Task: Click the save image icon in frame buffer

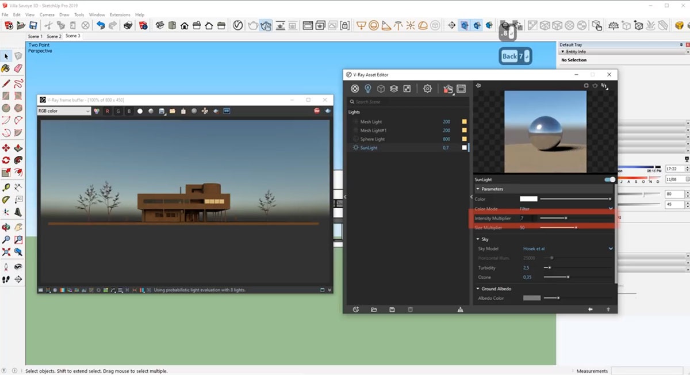Action: coord(162,111)
